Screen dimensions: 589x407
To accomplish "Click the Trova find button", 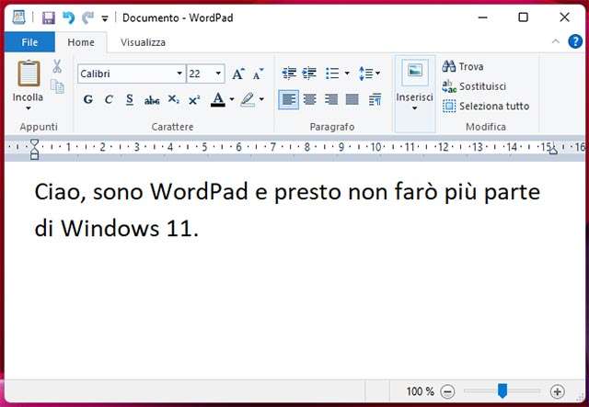I will point(463,66).
